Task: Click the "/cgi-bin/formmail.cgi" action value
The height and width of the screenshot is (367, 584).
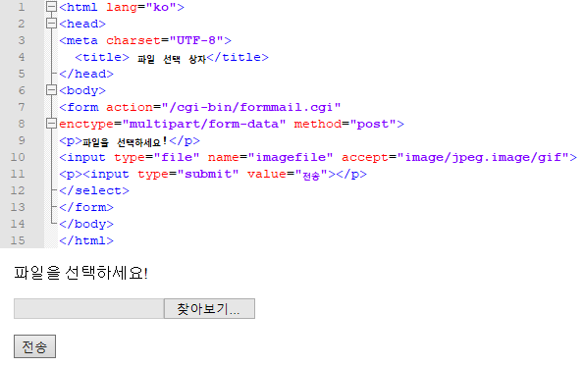Action: point(251,107)
